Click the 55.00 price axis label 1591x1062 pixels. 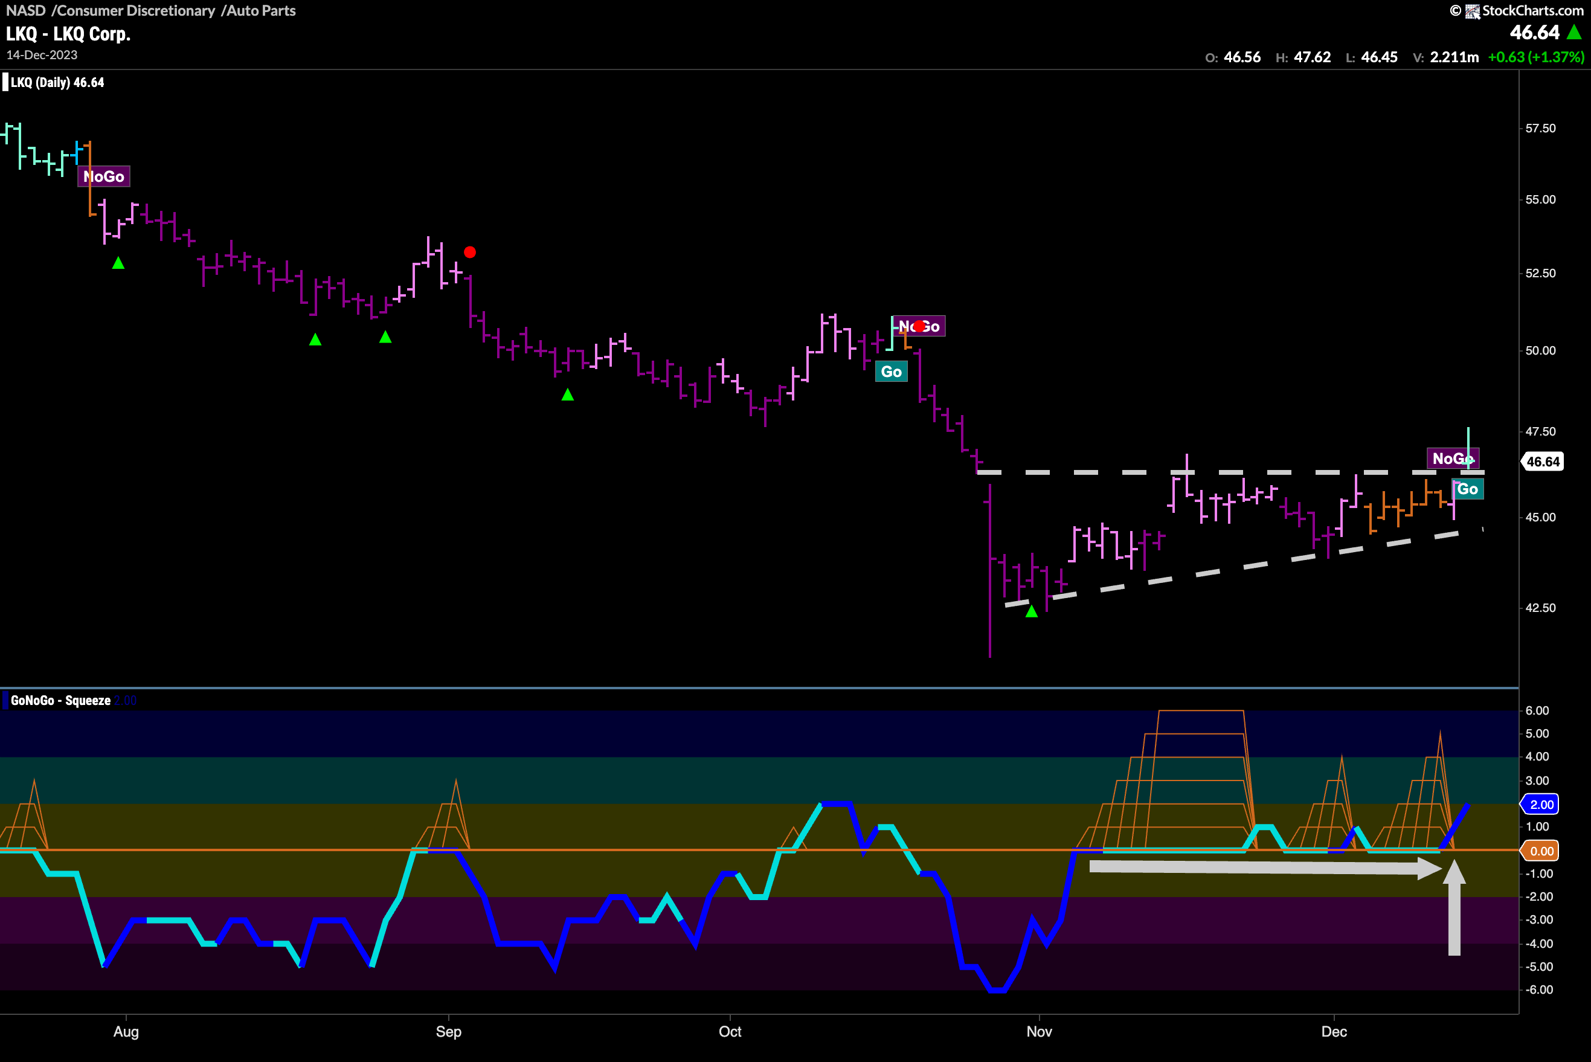point(1540,200)
